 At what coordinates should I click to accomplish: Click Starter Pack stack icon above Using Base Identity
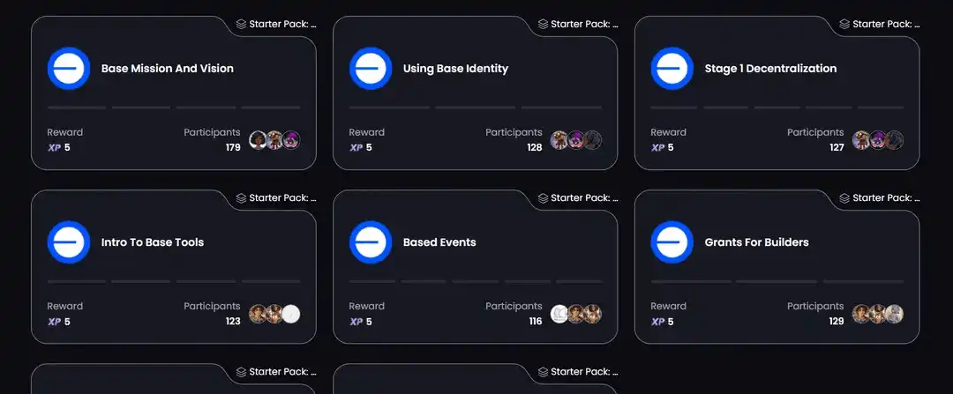[543, 25]
